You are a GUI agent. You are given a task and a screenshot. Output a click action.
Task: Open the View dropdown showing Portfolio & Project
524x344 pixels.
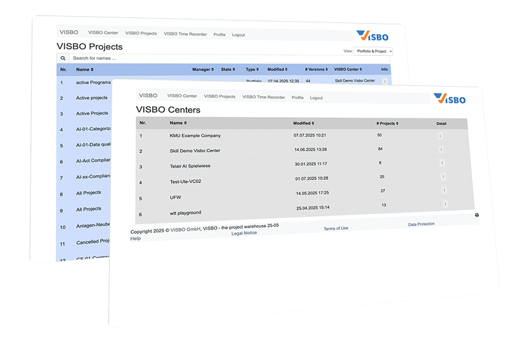click(x=373, y=51)
